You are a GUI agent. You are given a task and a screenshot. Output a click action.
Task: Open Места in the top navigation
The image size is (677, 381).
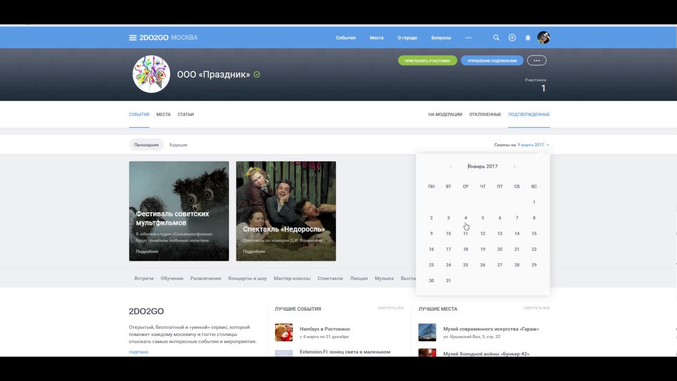coord(377,38)
